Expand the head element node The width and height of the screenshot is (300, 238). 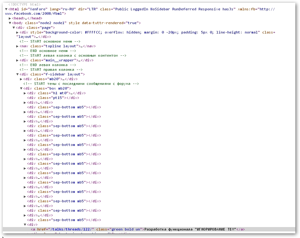(x=10, y=18)
